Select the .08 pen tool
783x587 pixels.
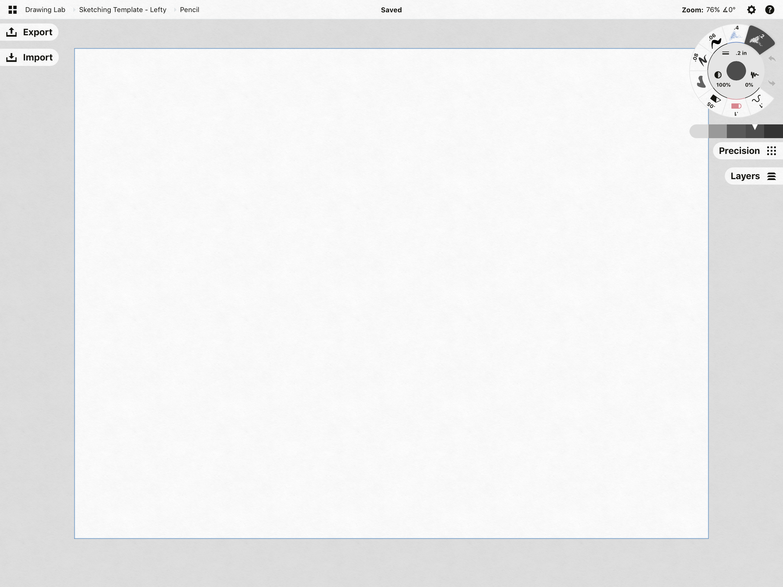702,60
